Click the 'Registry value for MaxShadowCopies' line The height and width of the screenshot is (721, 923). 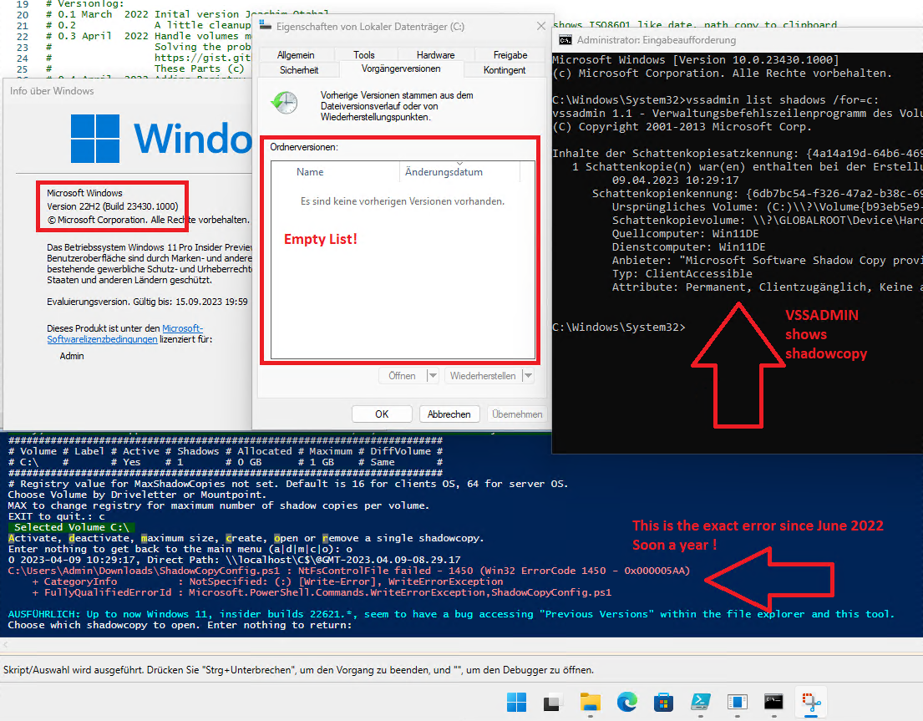click(x=288, y=483)
